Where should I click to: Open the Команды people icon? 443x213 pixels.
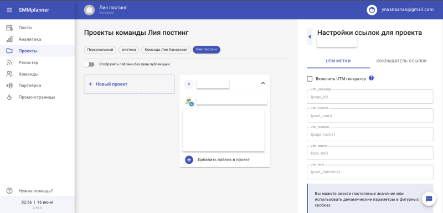point(9,74)
